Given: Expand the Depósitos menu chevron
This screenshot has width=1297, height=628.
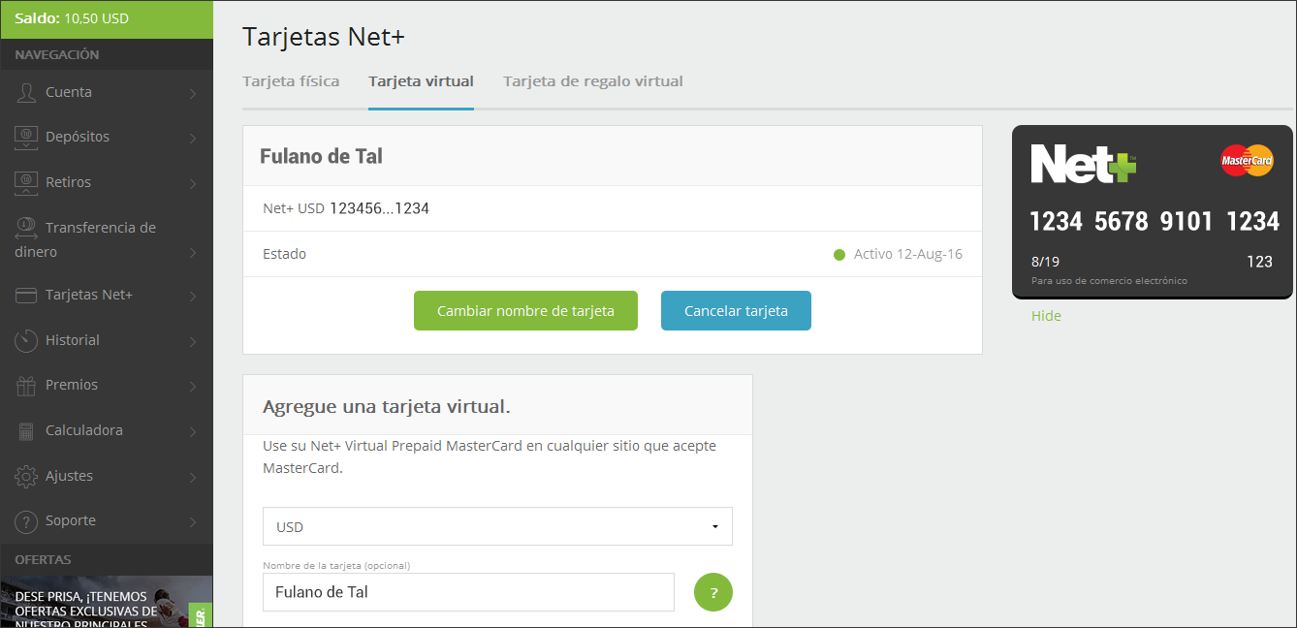Looking at the screenshot, I should (193, 138).
